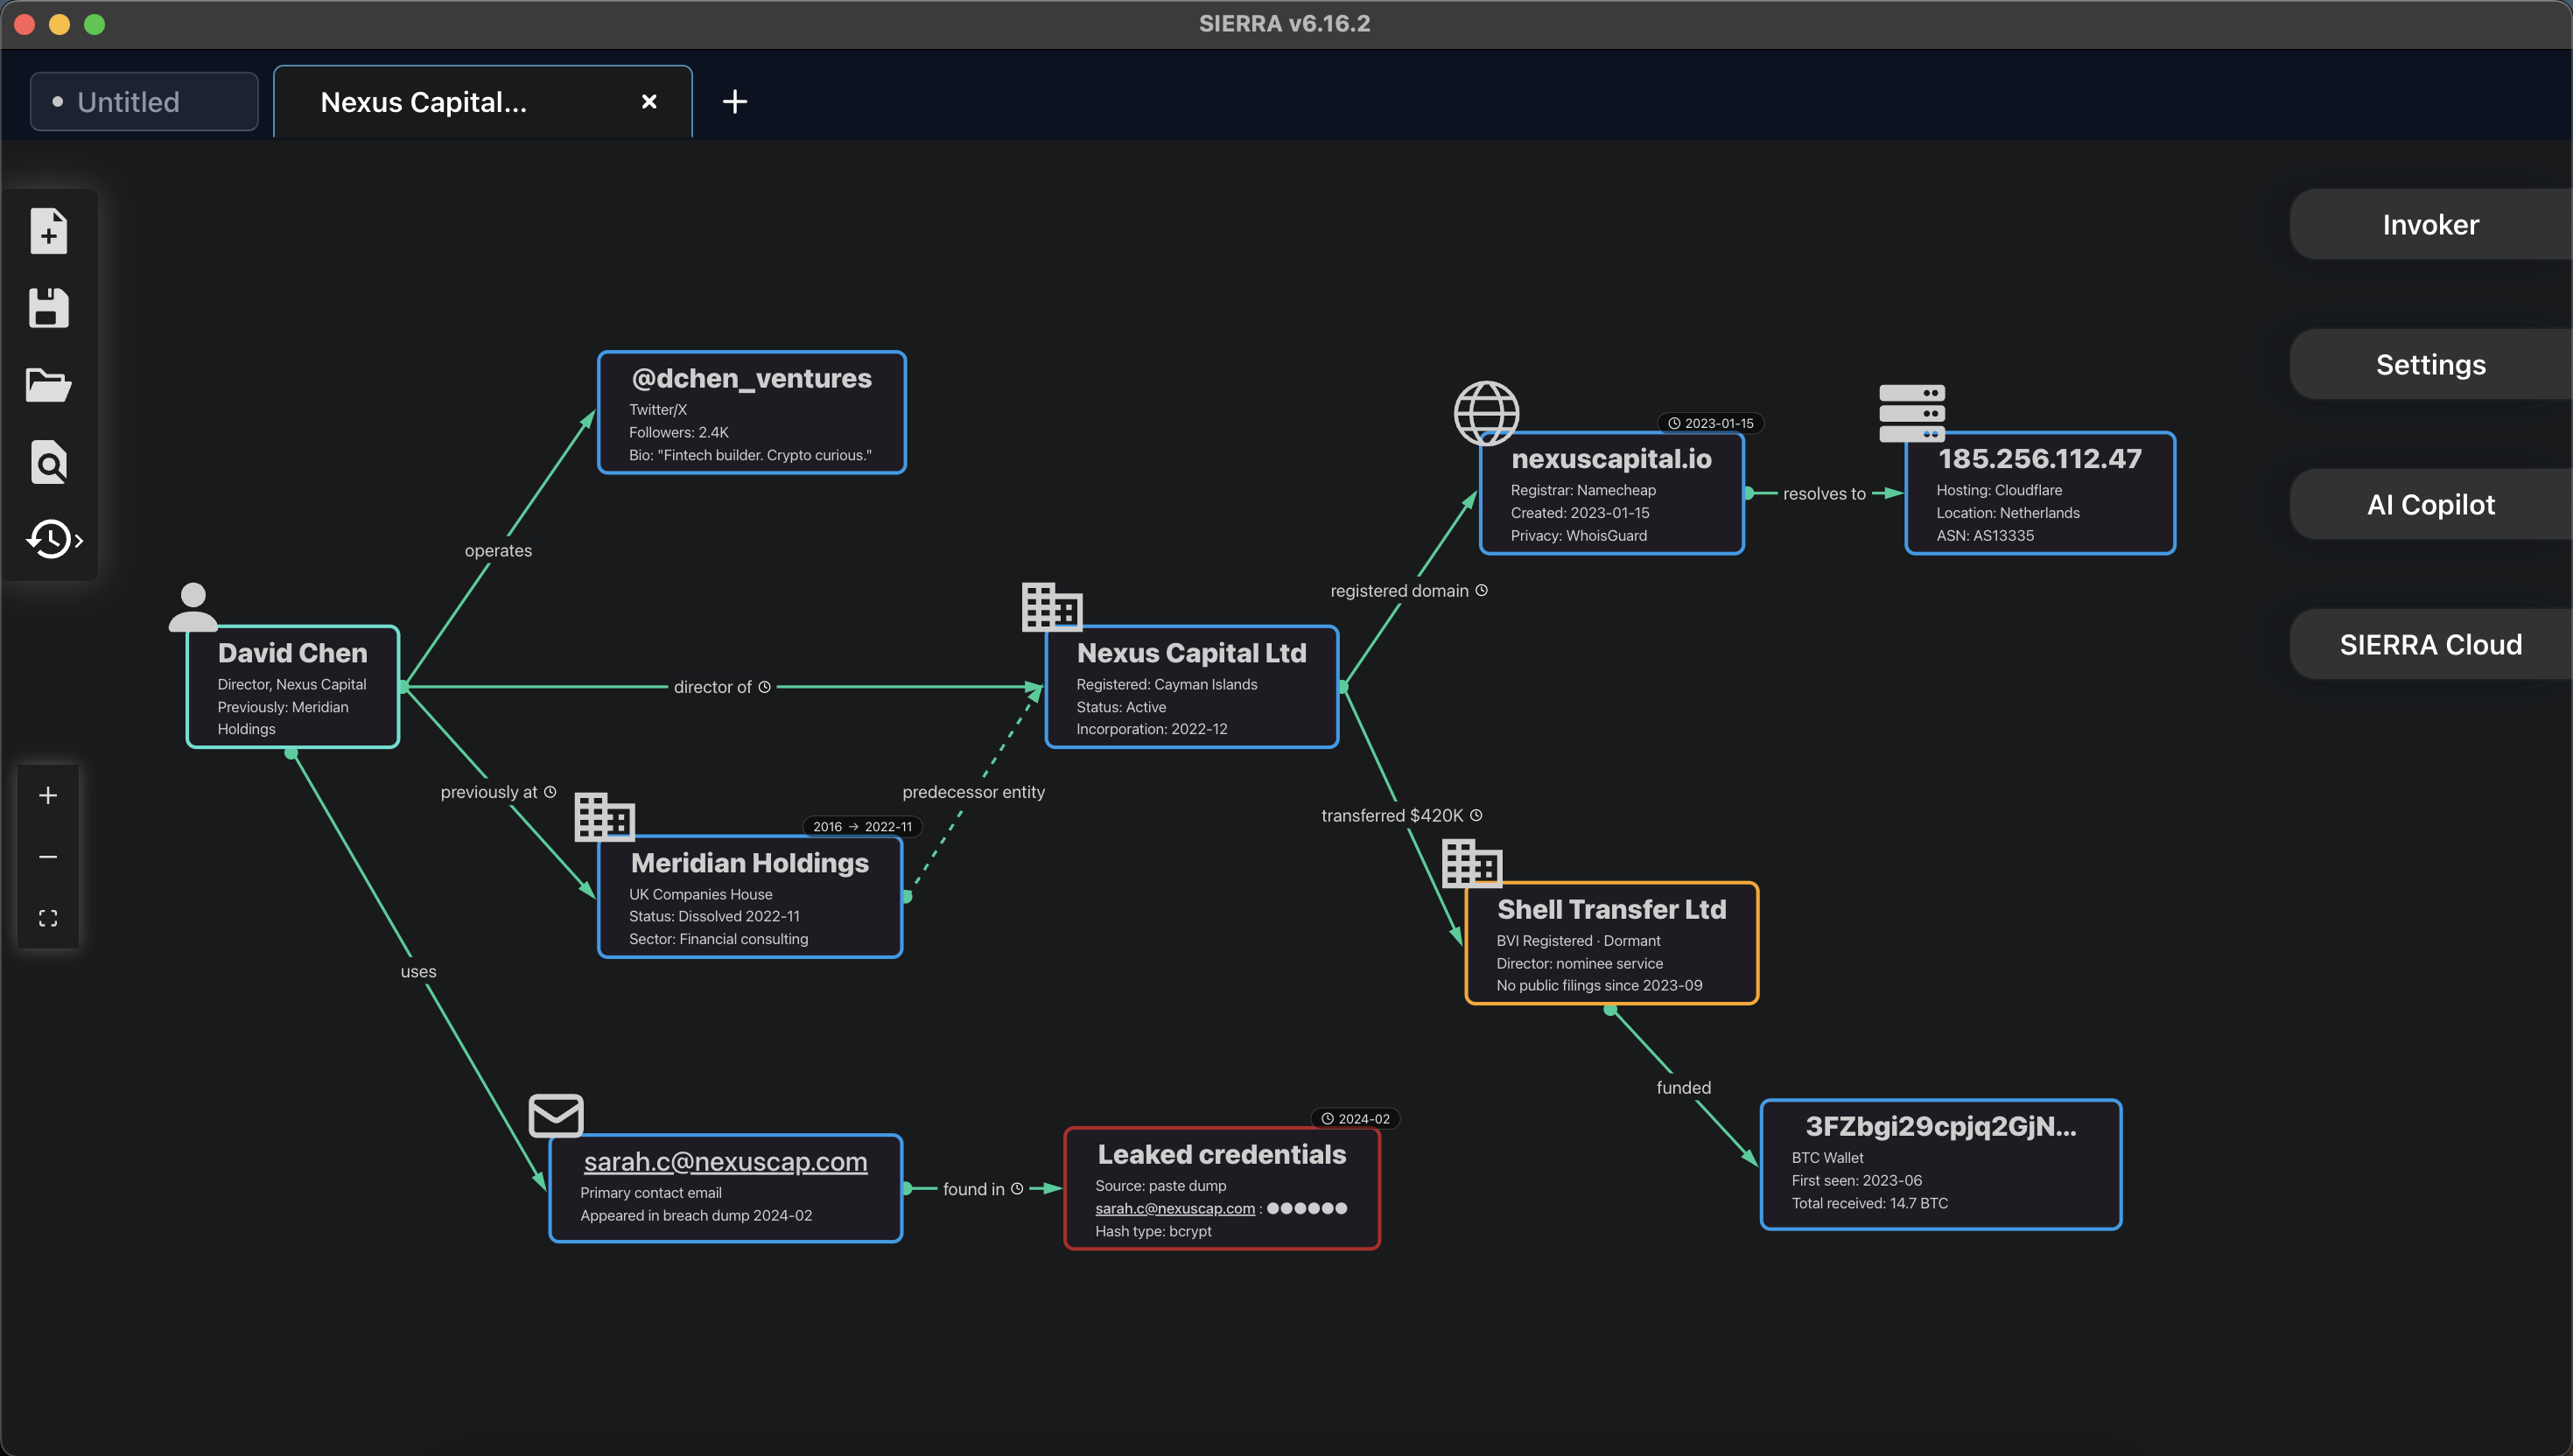
Task: Open a new tab
Action: (x=735, y=101)
